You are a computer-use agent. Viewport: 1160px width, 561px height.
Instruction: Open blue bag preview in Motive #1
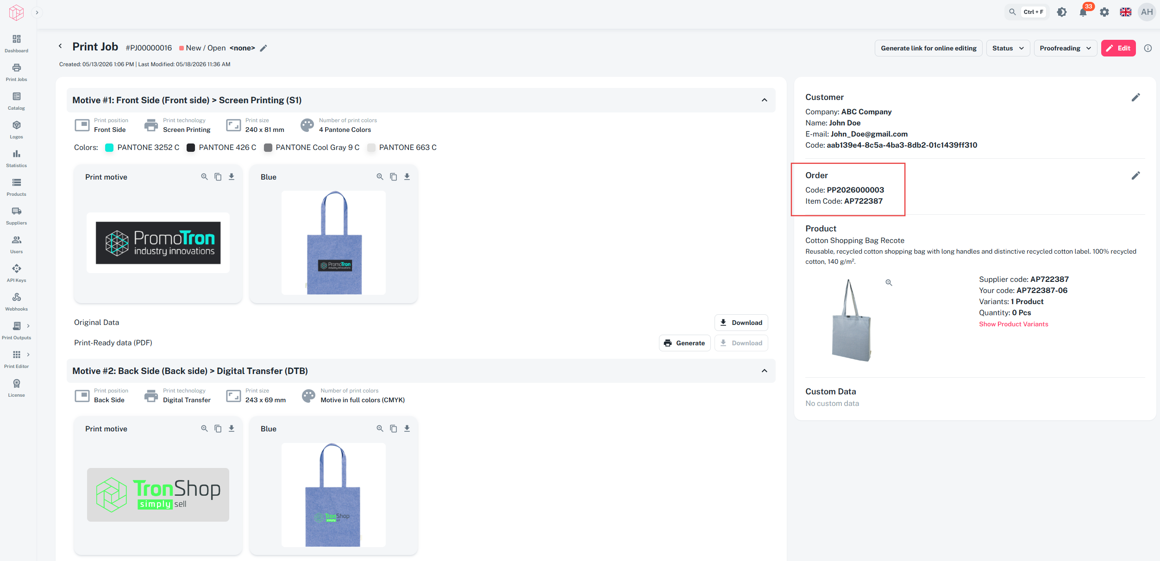tap(333, 243)
